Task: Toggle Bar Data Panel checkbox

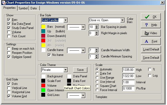Action: (x=9, y=24)
